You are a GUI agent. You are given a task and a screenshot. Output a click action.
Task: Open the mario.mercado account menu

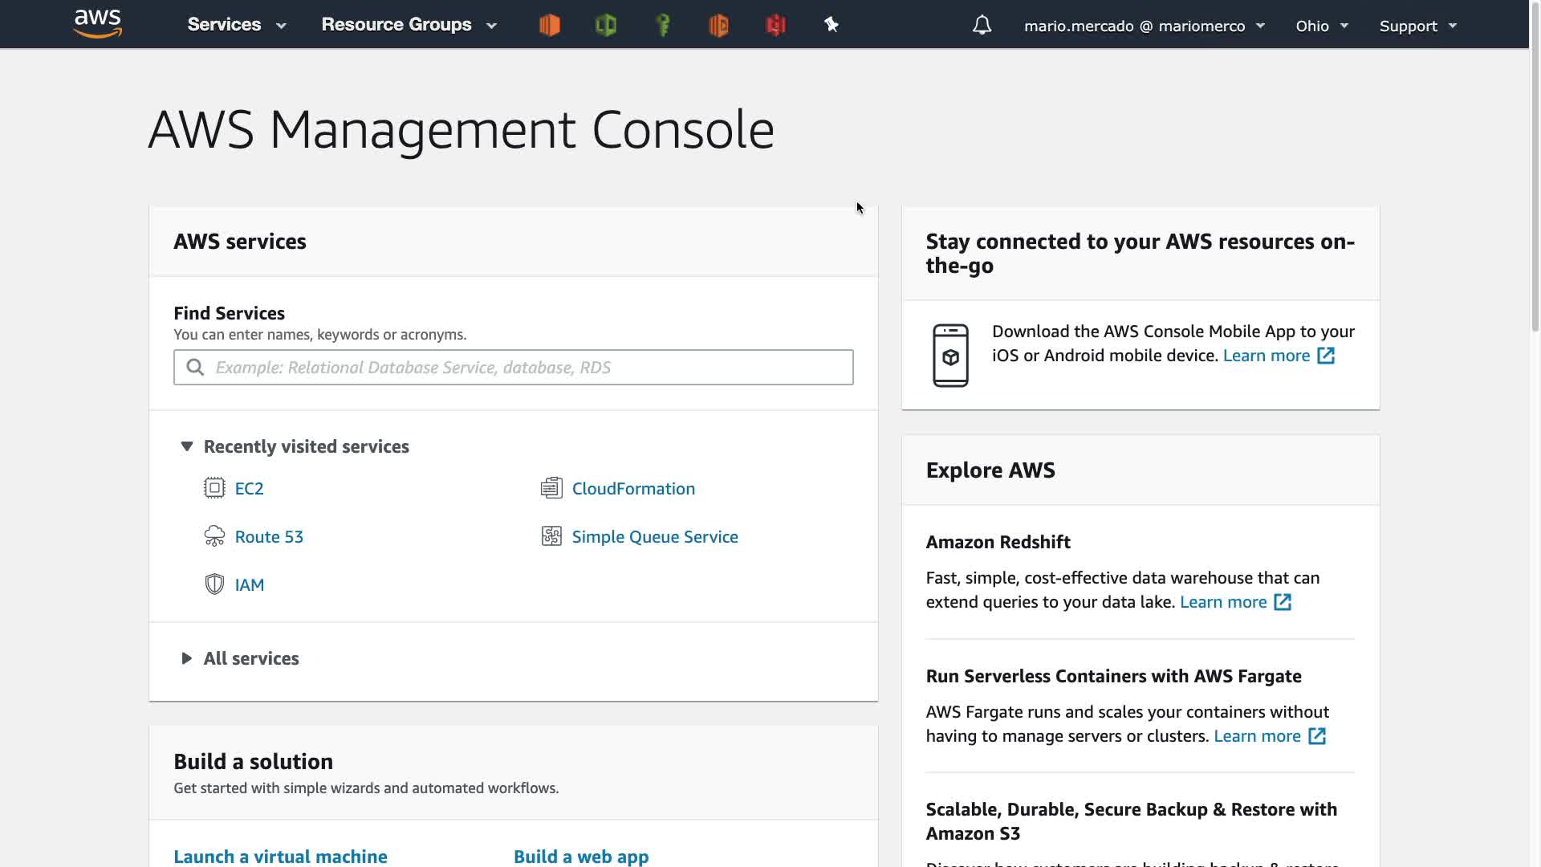tap(1144, 26)
